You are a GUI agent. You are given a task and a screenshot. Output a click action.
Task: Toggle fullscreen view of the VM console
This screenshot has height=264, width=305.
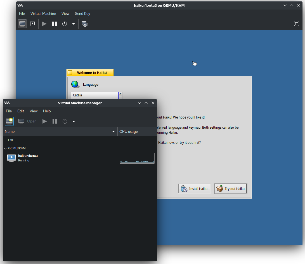pos(297,24)
